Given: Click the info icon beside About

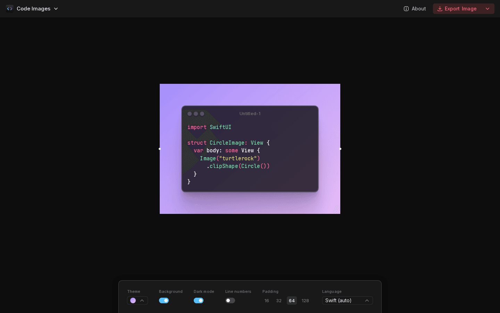Looking at the screenshot, I should point(406,9).
